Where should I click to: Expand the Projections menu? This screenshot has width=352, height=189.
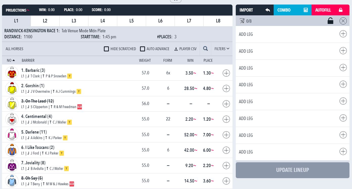point(17,10)
